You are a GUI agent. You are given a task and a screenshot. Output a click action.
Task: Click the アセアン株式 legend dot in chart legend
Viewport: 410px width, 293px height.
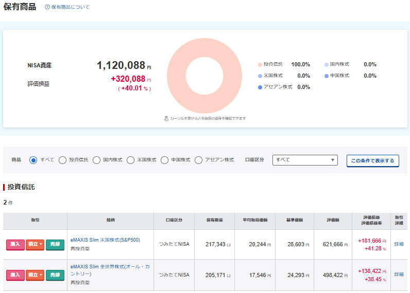260,87
